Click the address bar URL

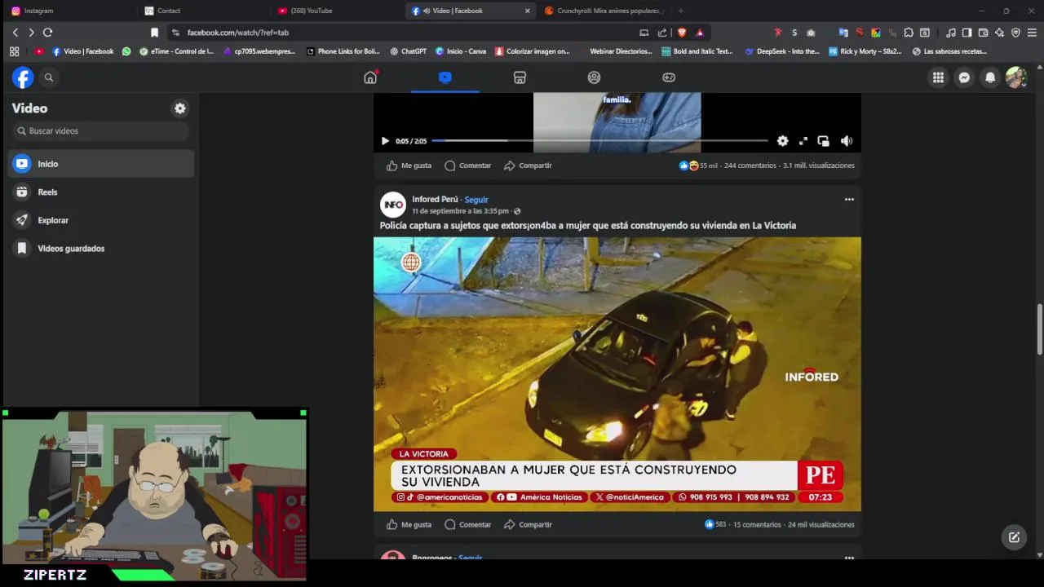pos(237,33)
